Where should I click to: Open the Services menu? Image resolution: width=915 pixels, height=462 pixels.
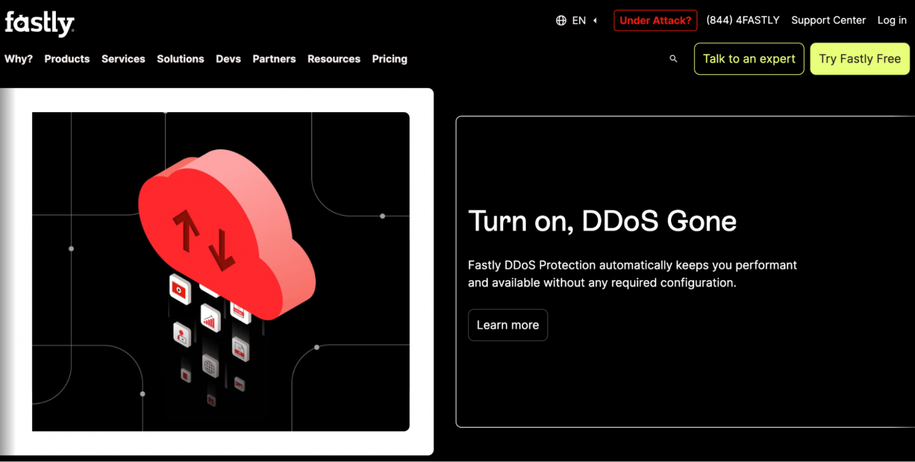point(123,59)
